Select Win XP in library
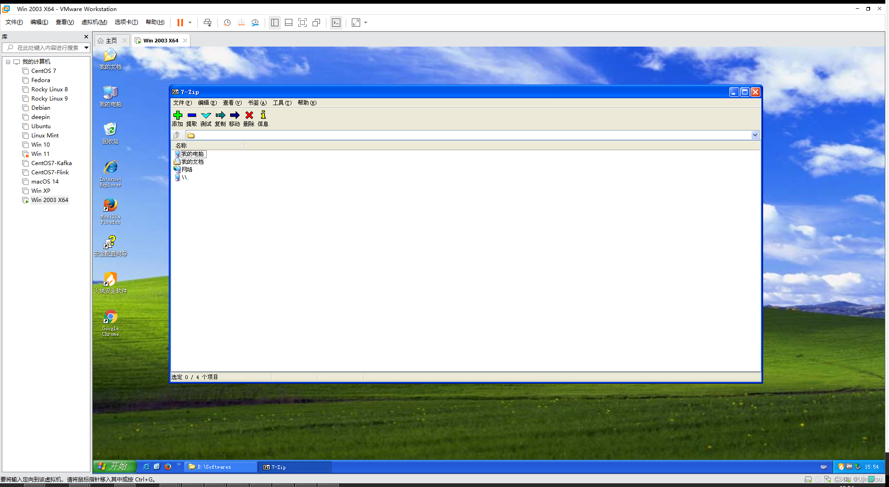 [x=41, y=191]
